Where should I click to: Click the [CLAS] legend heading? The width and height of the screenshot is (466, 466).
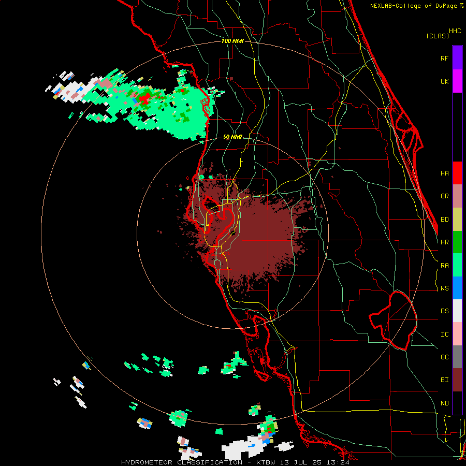coord(438,36)
